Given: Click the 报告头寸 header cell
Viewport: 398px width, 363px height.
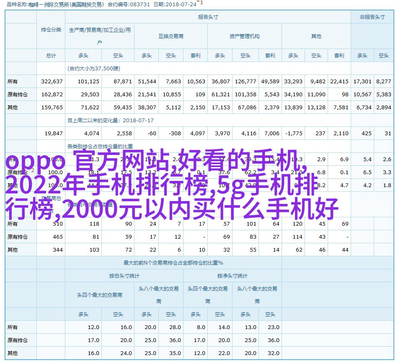Looking at the screenshot, I should (208, 17).
